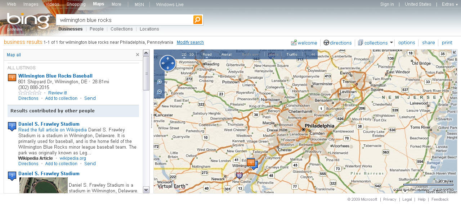Close the results panel with the X
461x214 pixels.
point(138,55)
